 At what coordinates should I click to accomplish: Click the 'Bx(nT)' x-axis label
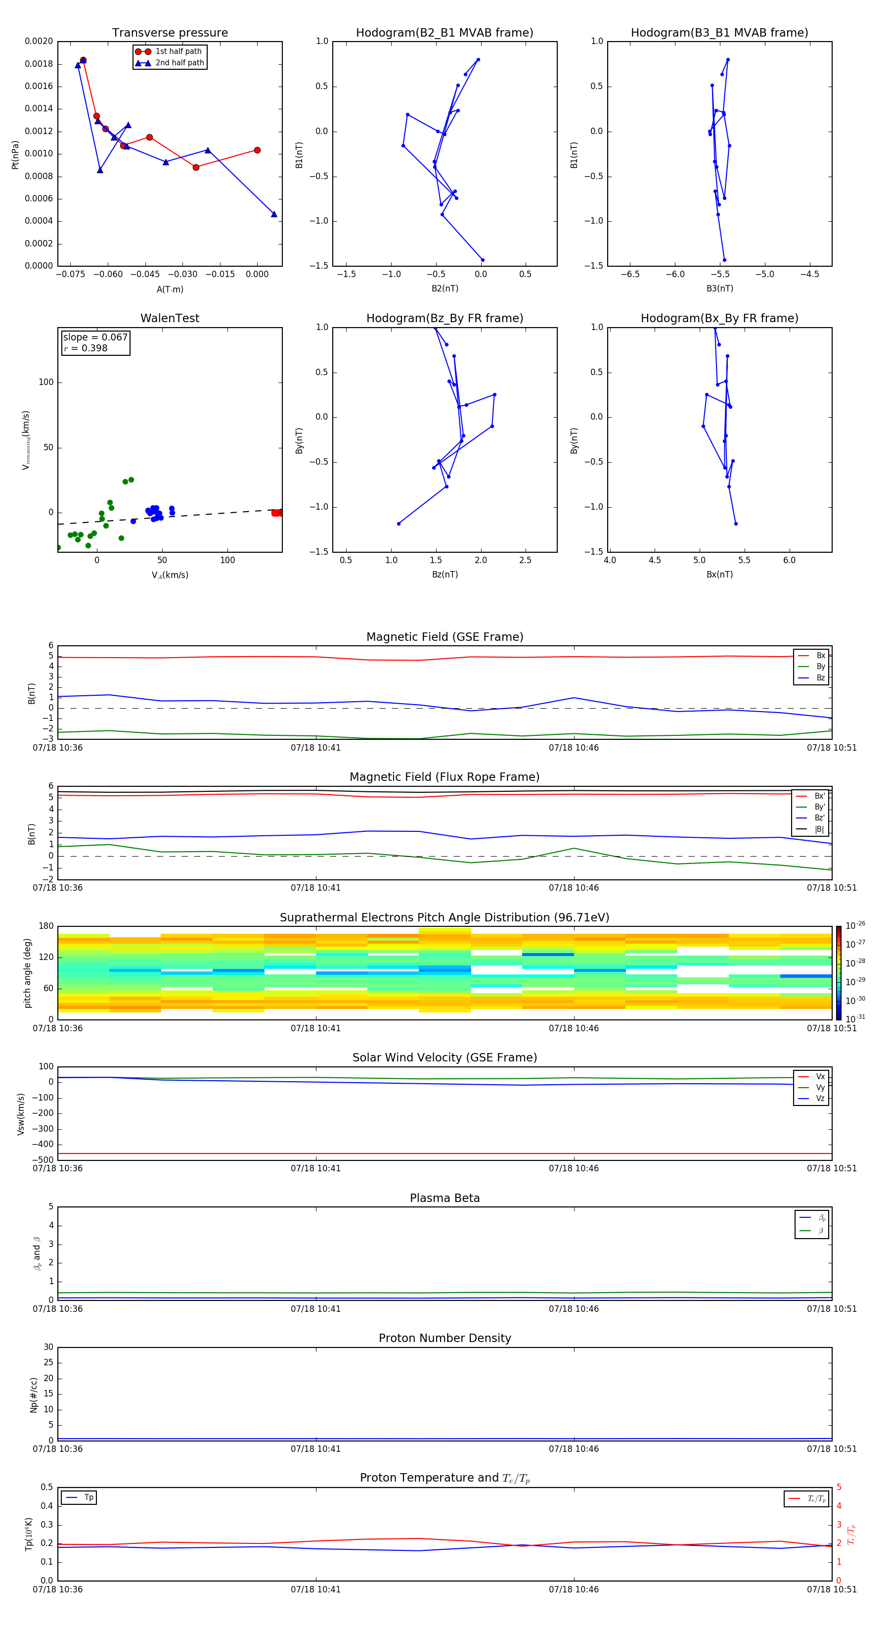tap(719, 575)
